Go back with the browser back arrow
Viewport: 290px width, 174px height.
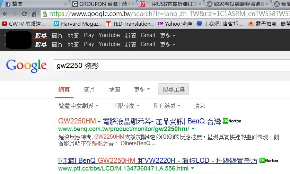(x=5, y=14)
